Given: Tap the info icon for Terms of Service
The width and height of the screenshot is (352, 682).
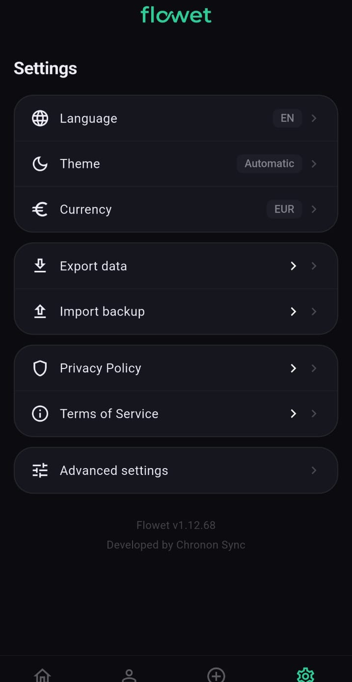Looking at the screenshot, I should (40, 414).
